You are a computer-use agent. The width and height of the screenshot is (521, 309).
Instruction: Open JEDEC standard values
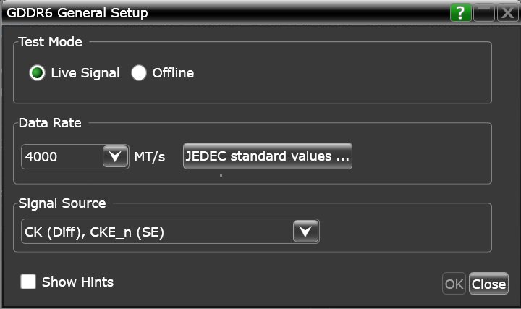pos(267,156)
